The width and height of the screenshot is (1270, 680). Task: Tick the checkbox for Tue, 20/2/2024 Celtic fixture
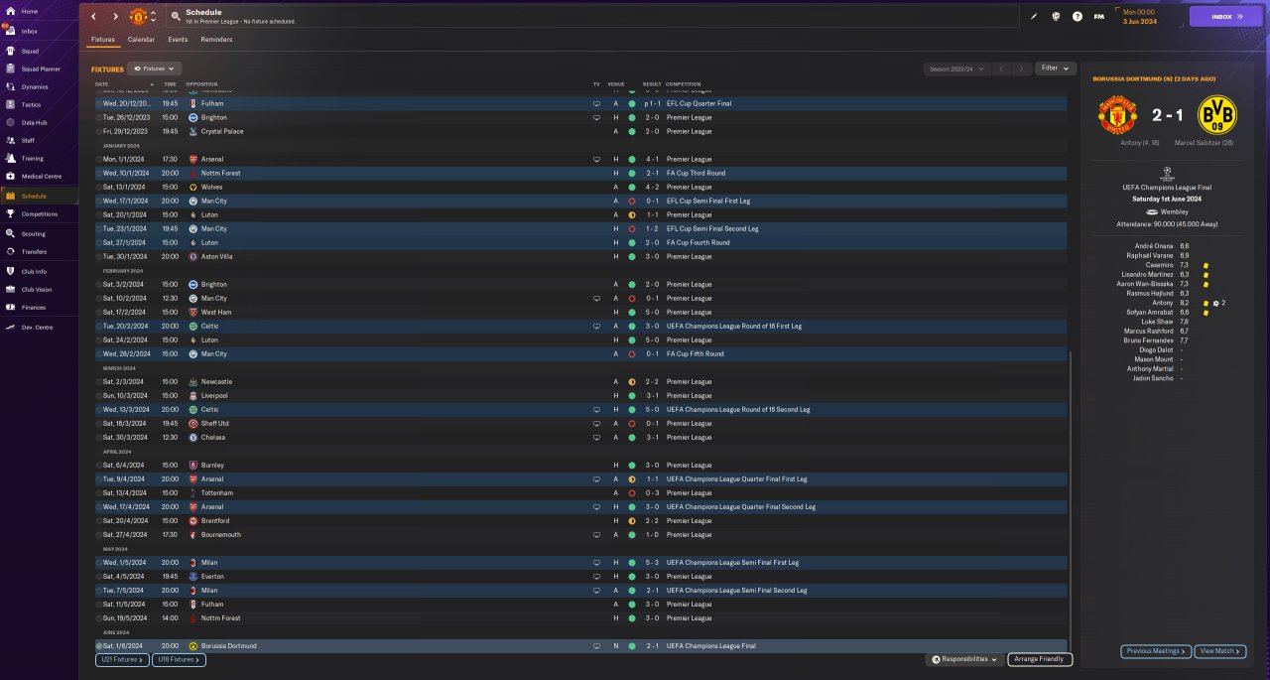99,326
